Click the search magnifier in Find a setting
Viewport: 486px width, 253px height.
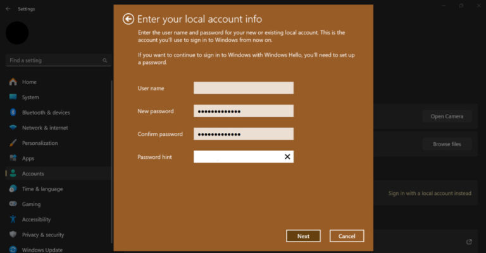105,60
